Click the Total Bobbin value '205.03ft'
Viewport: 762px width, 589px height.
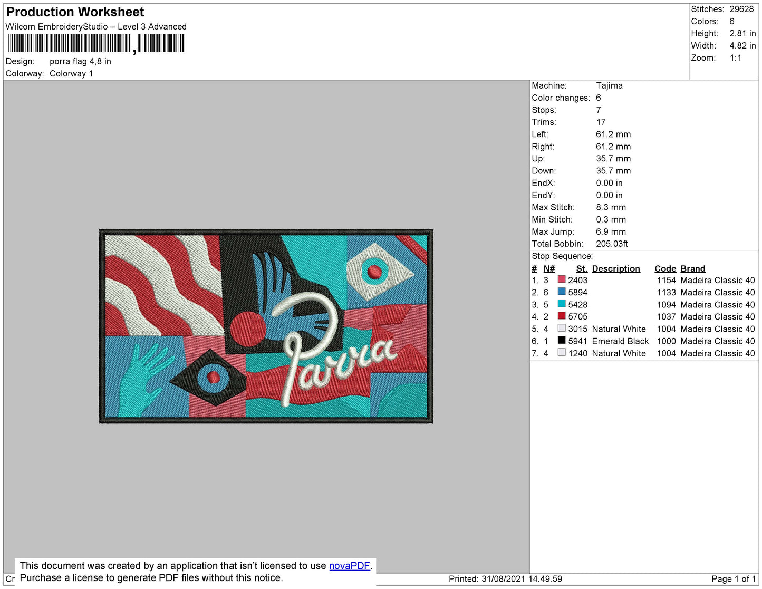pyautogui.click(x=612, y=244)
